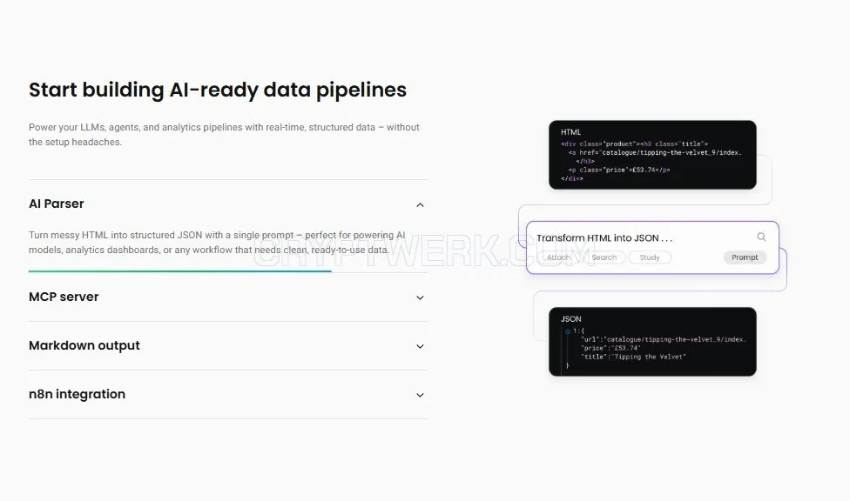Collapse the JSON object with the blue toggle icon
850x501 pixels.
[x=568, y=331]
